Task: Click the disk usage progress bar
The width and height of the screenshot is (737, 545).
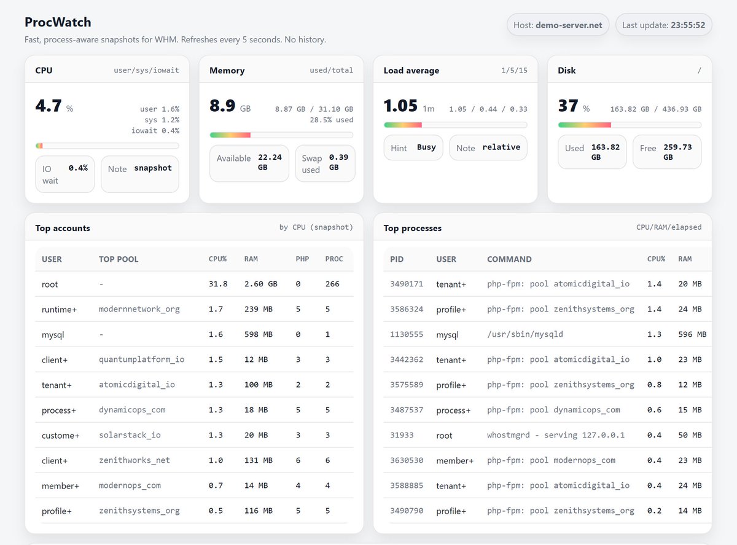Action: click(630, 124)
